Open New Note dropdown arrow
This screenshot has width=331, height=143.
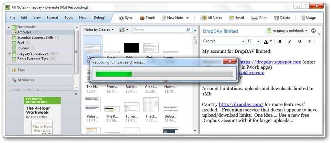coord(187,18)
